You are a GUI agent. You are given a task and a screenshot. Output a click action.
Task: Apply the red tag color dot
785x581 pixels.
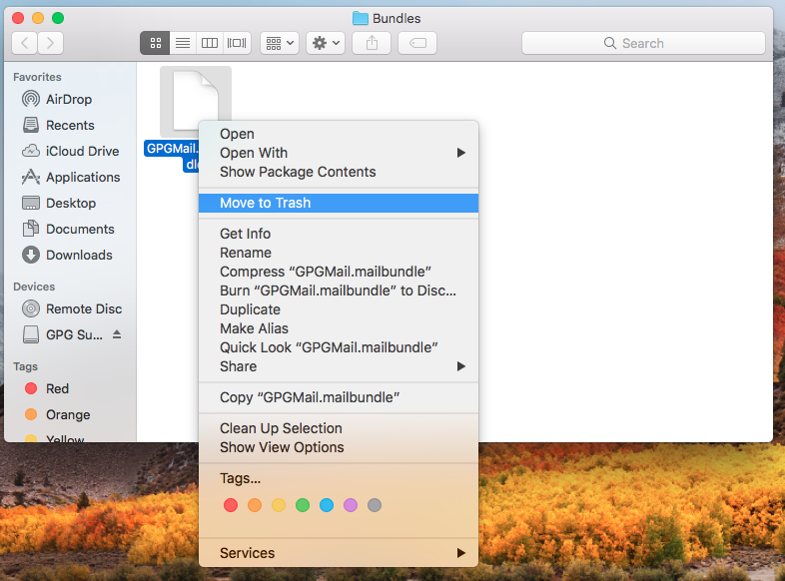tap(231, 505)
